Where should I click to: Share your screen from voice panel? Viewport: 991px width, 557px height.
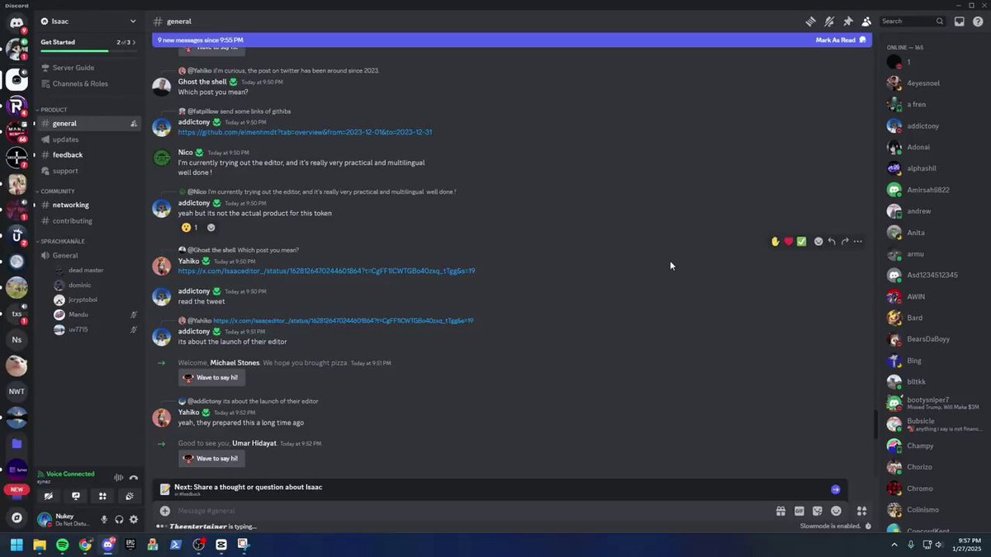[x=76, y=496]
